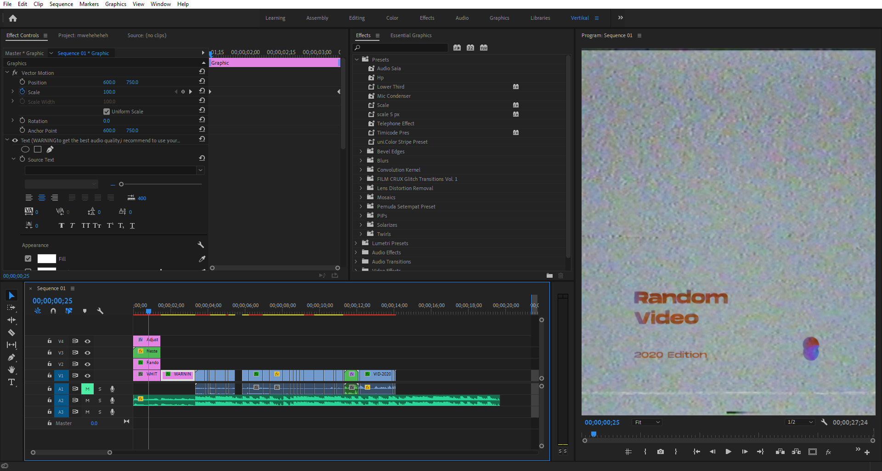The height and width of the screenshot is (471, 882).
Task: Click Lift button in program monitor
Action: coord(780,452)
